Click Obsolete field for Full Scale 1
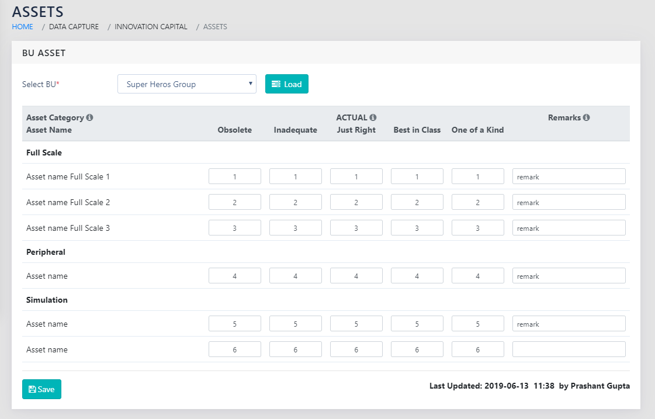Screen dimensions: 655x419 [234, 176]
